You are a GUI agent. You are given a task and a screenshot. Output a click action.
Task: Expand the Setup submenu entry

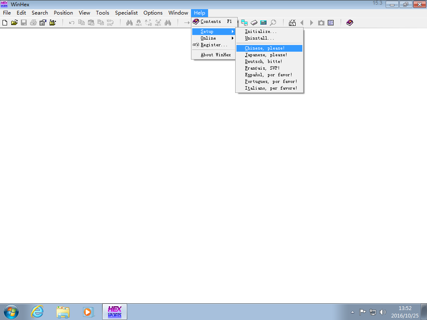[214, 32]
